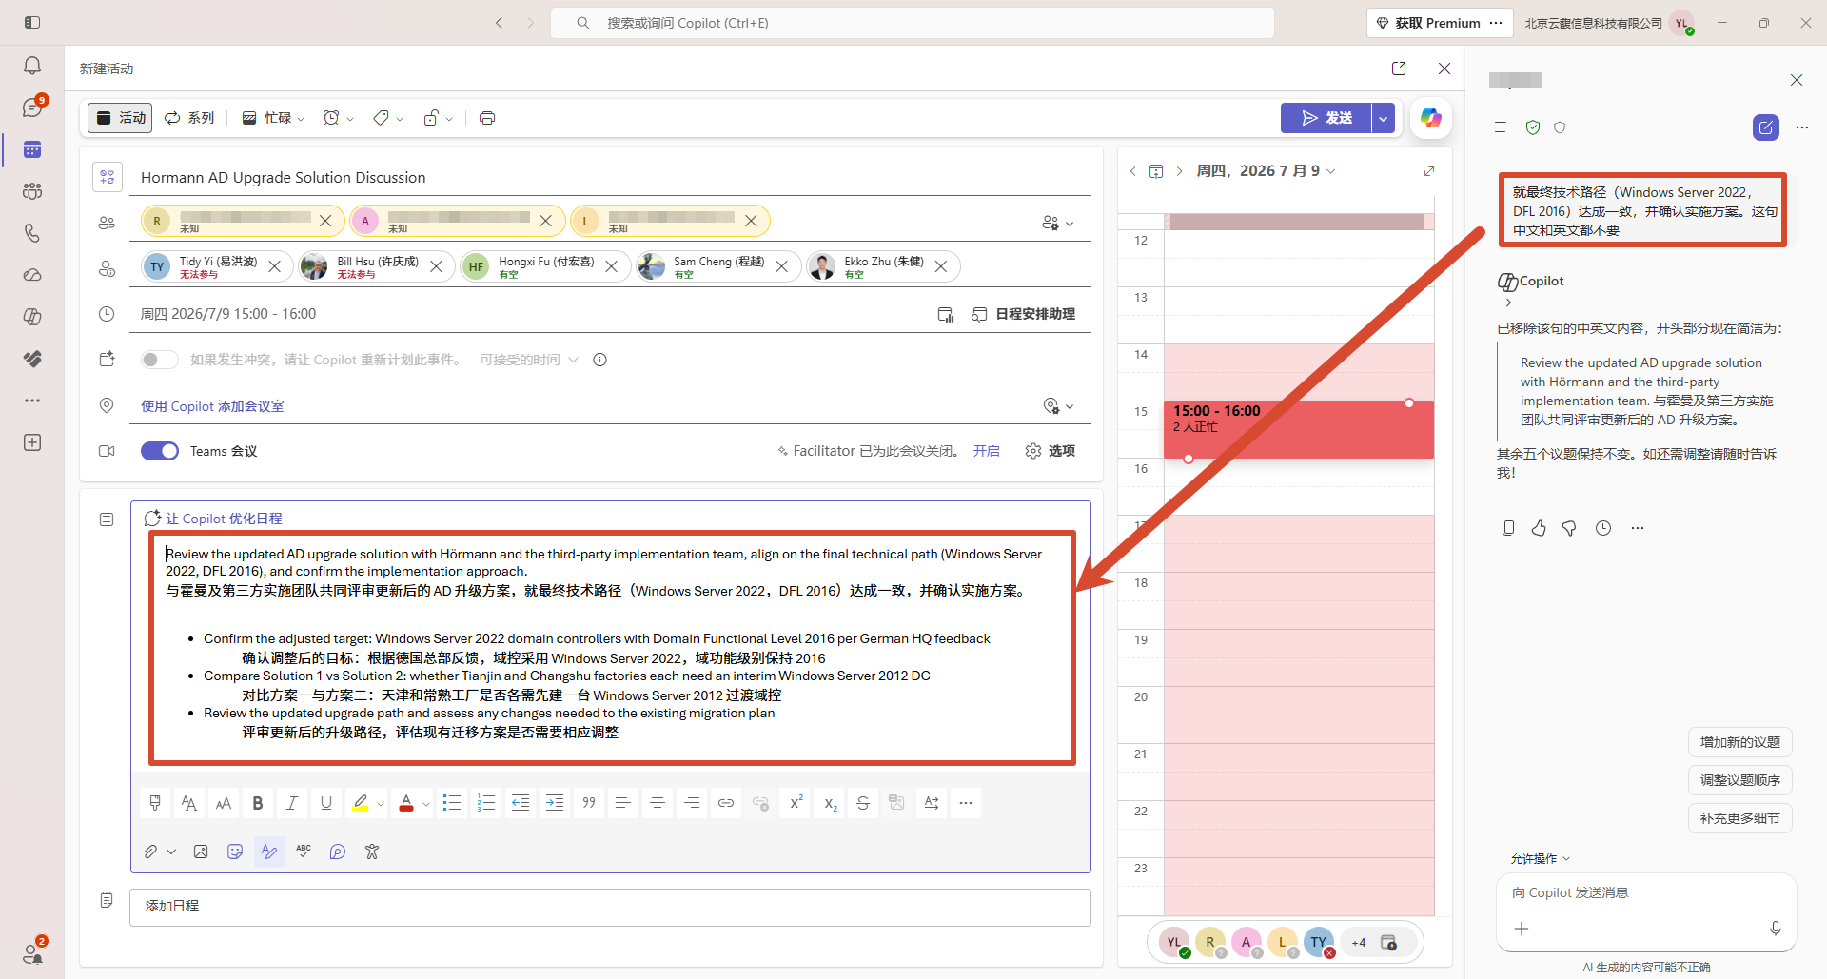
Task: Send the meeting invitation 发送
Action: point(1326,118)
